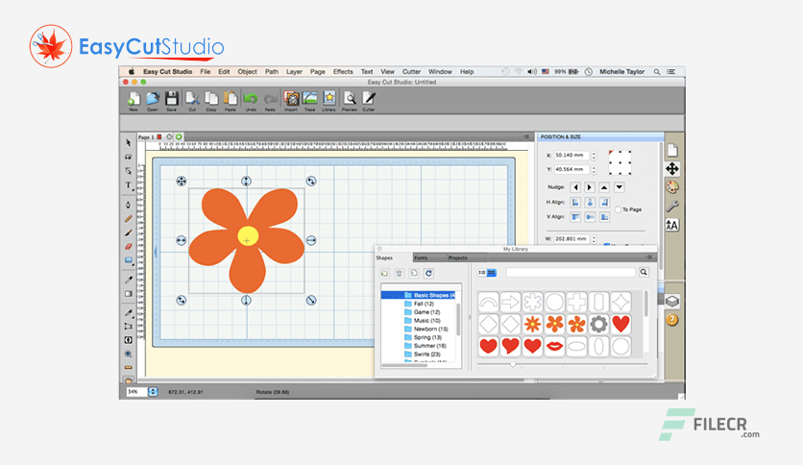Click the orange Help question mark icon
Viewport: 803px width, 465px height.
click(672, 320)
